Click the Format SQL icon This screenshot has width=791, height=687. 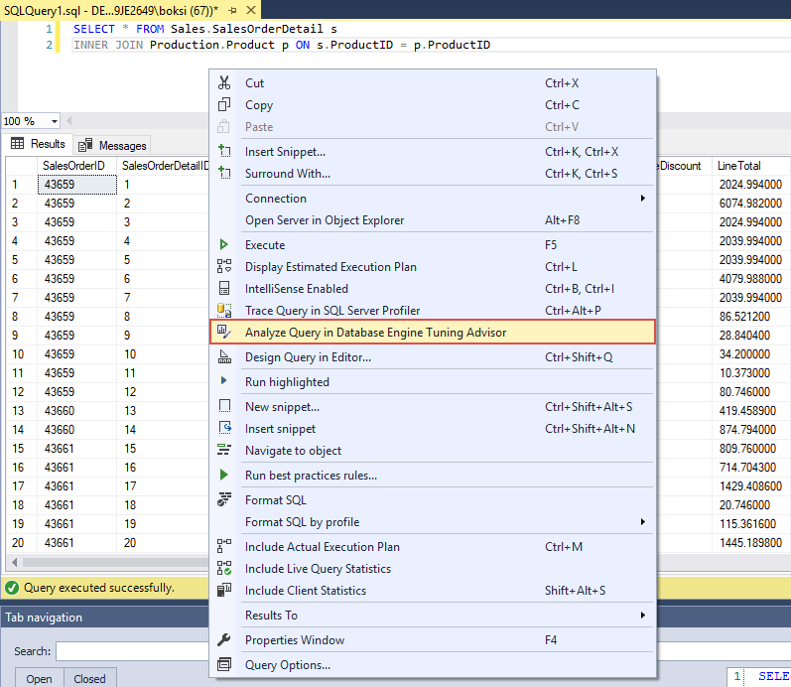[224, 499]
